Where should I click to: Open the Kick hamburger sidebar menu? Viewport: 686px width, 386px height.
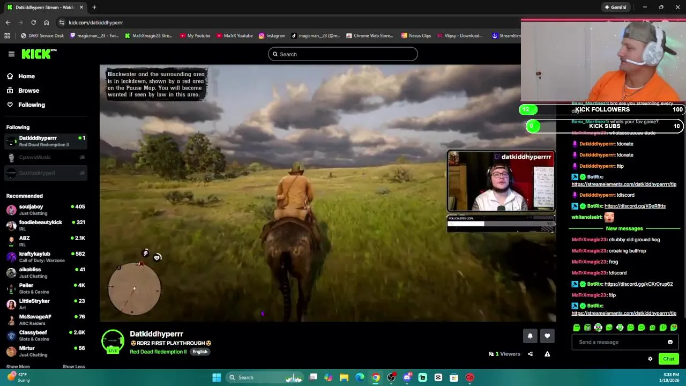11,54
